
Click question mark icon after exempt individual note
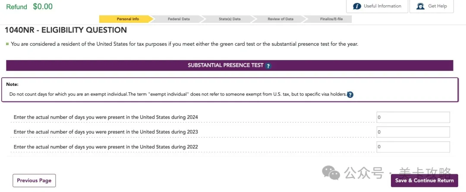[x=350, y=94]
